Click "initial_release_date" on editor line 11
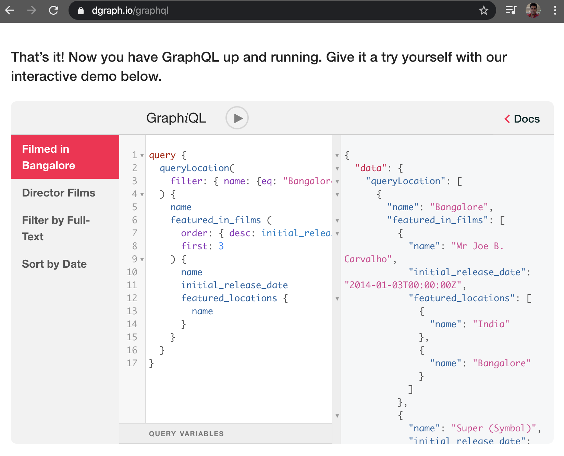 click(x=234, y=285)
